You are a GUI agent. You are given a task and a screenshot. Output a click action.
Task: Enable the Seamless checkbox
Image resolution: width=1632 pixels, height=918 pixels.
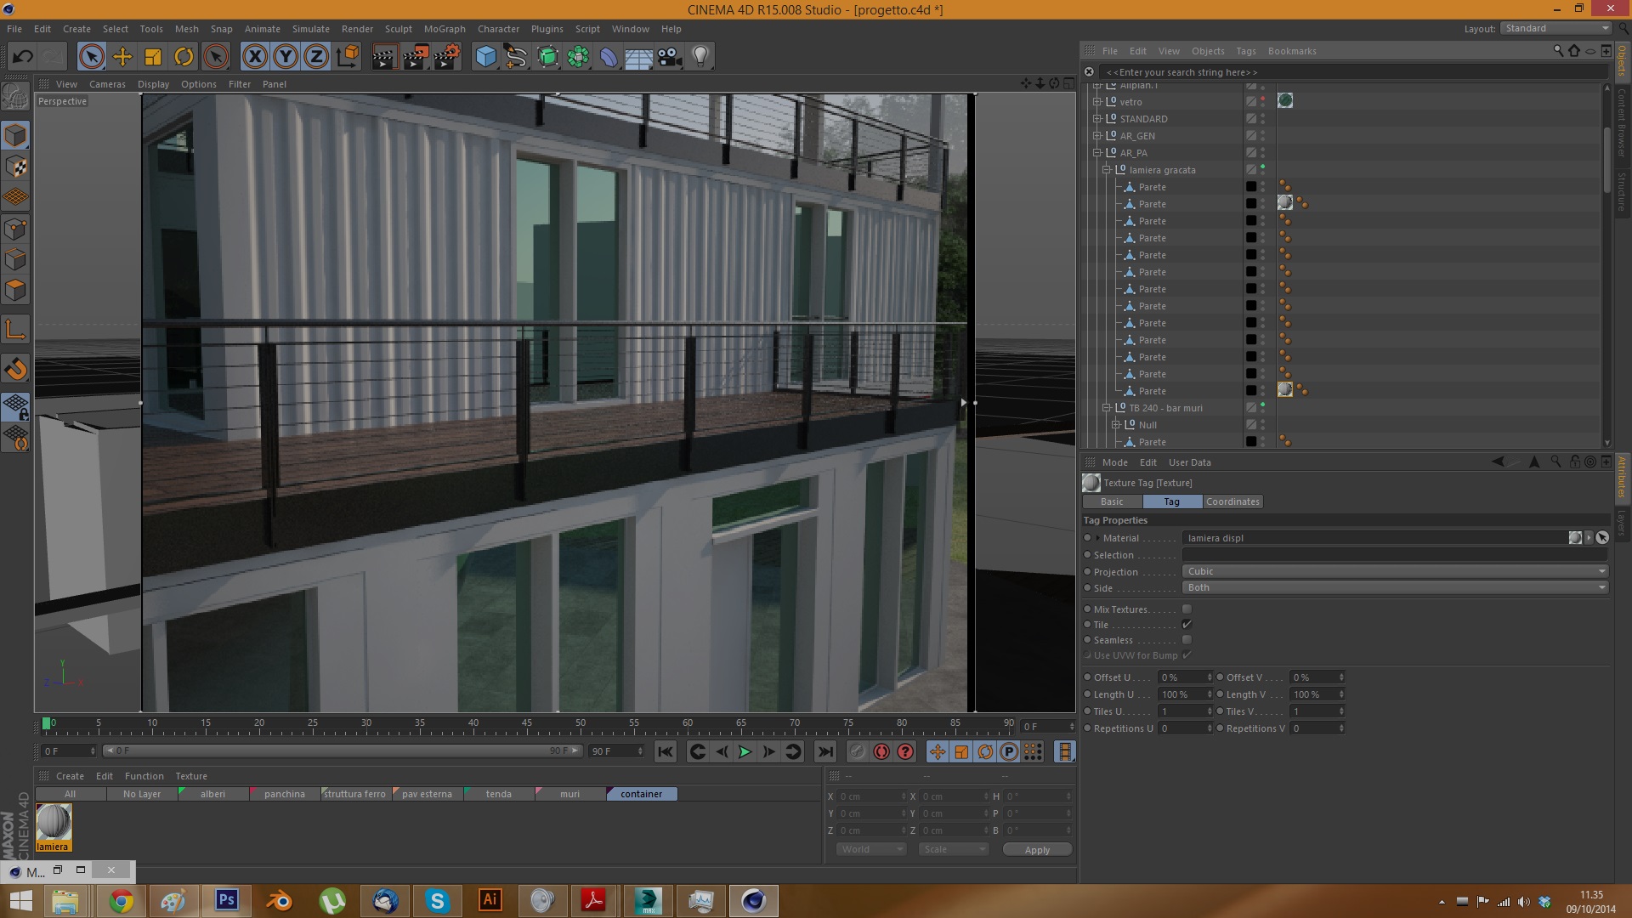[x=1187, y=640]
